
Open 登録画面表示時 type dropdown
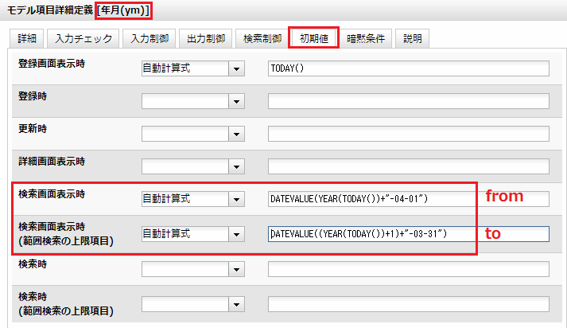(193, 68)
